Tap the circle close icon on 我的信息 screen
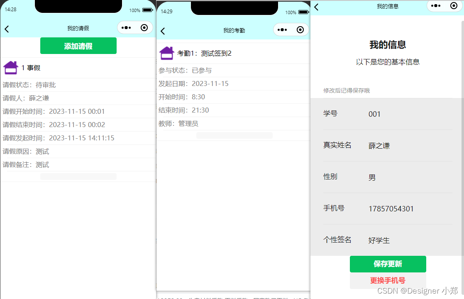The height and width of the screenshot is (299, 464). coord(454,6)
